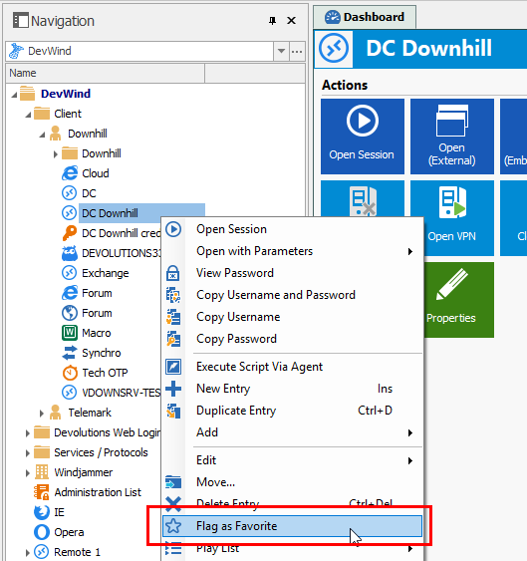Pin the Navigation panel with pushpin
The height and width of the screenshot is (561, 527).
coord(273,21)
